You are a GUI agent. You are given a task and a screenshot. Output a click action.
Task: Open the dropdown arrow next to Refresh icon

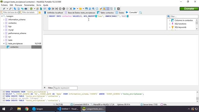(35, 9)
